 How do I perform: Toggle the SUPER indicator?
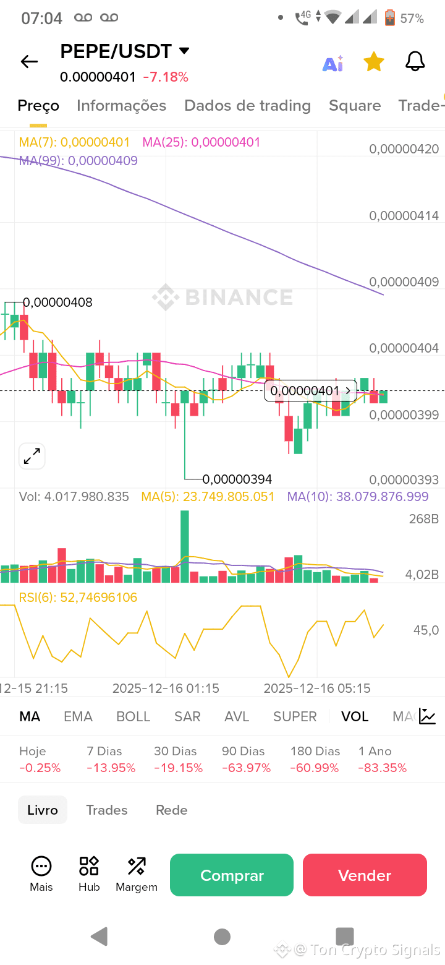coord(295,716)
